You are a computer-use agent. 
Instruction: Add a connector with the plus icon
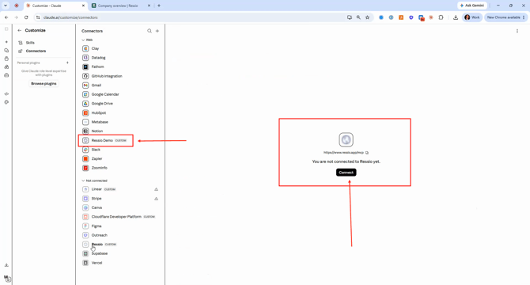pyautogui.click(x=157, y=31)
